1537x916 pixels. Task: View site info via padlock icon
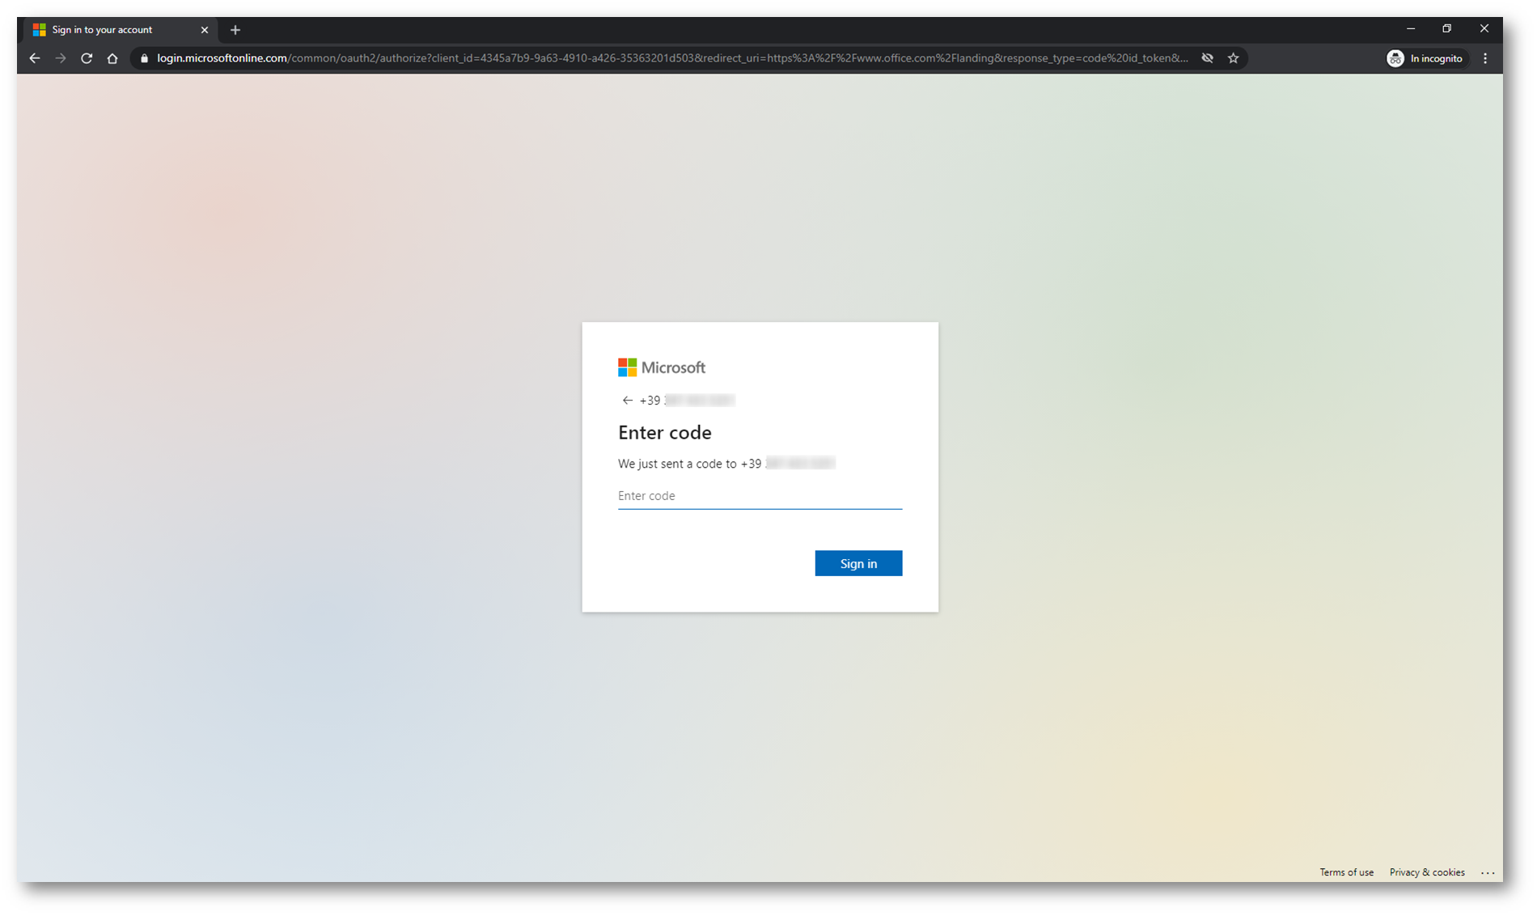coord(145,58)
